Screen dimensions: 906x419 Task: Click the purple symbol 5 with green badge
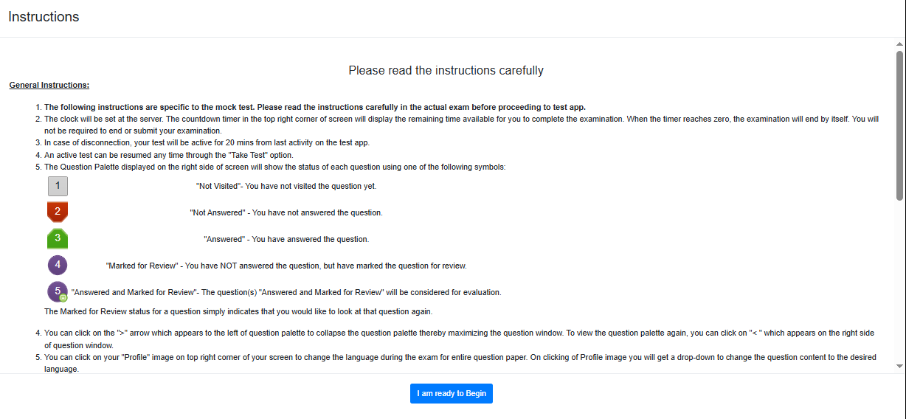point(58,291)
